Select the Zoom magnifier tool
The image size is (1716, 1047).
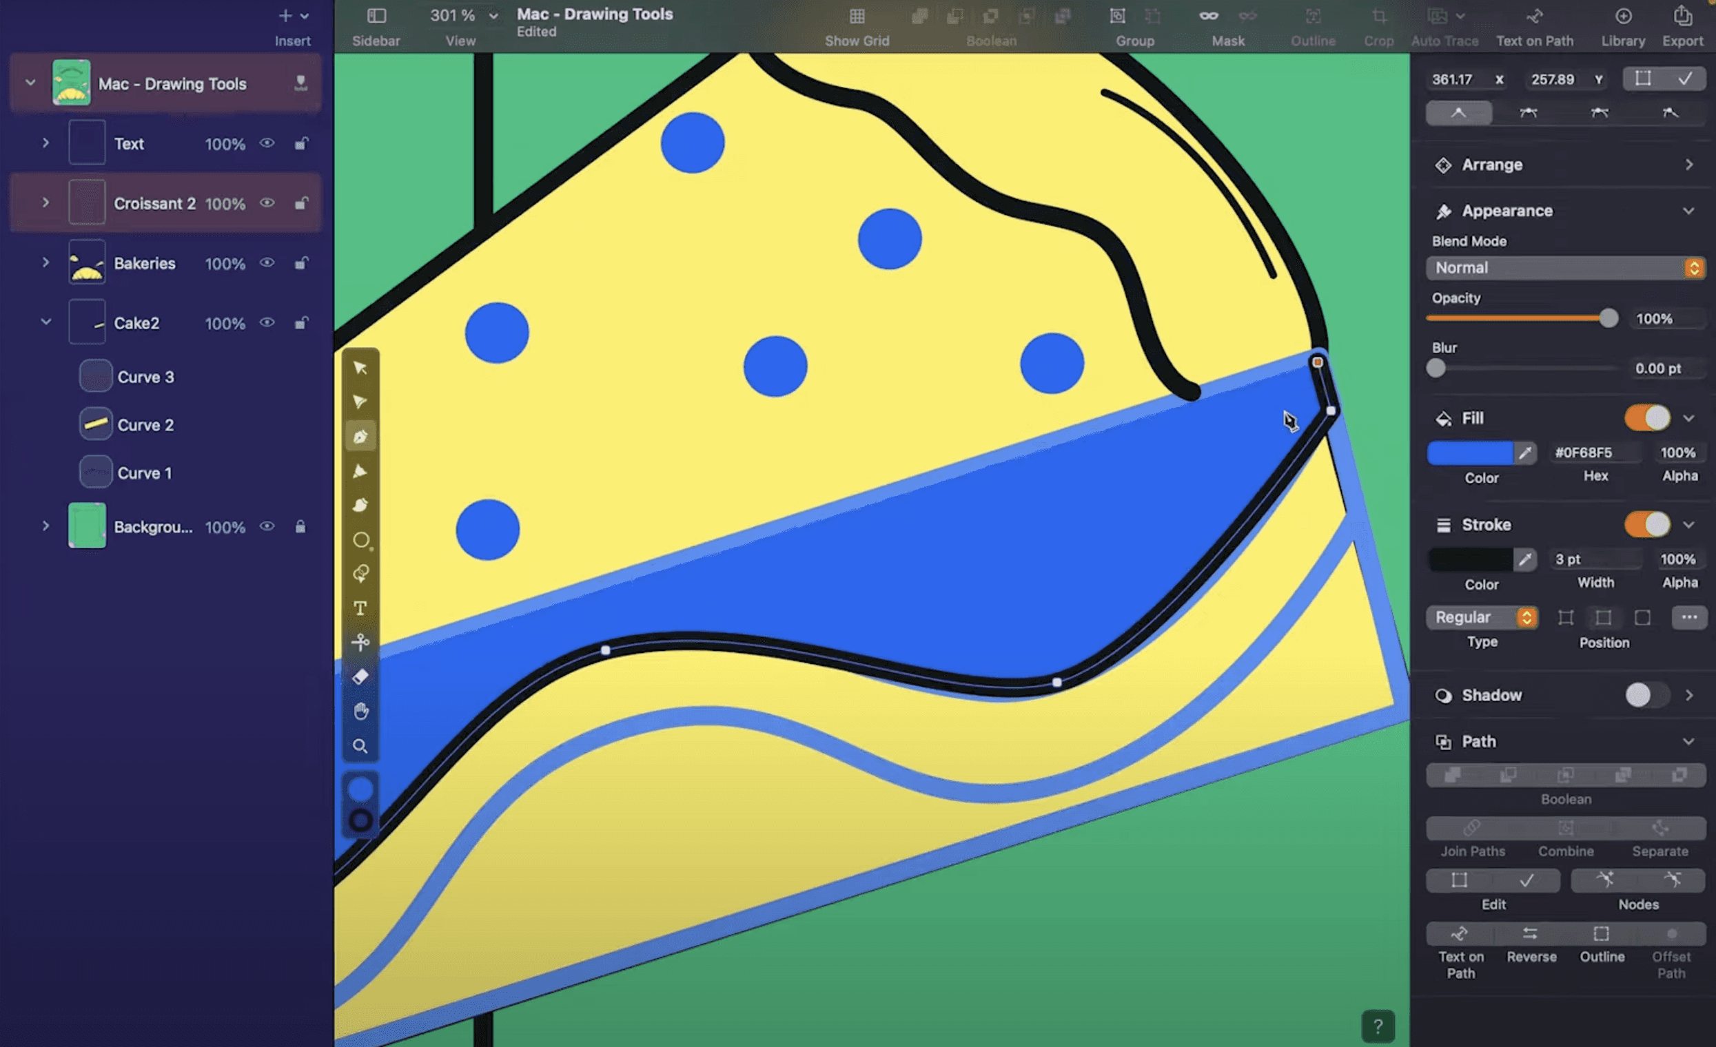coord(360,746)
